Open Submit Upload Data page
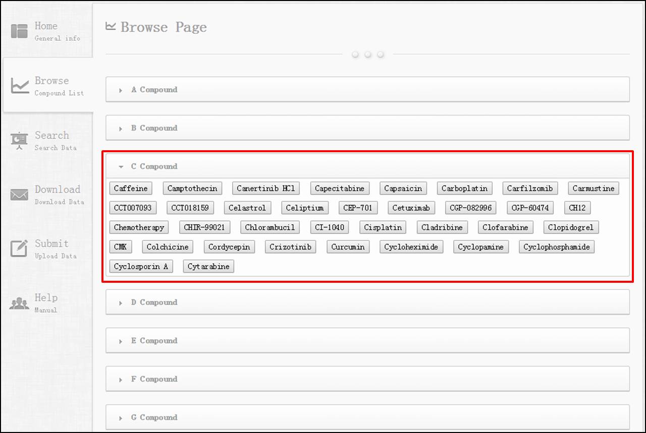Image resolution: width=646 pixels, height=433 pixels. 47,249
